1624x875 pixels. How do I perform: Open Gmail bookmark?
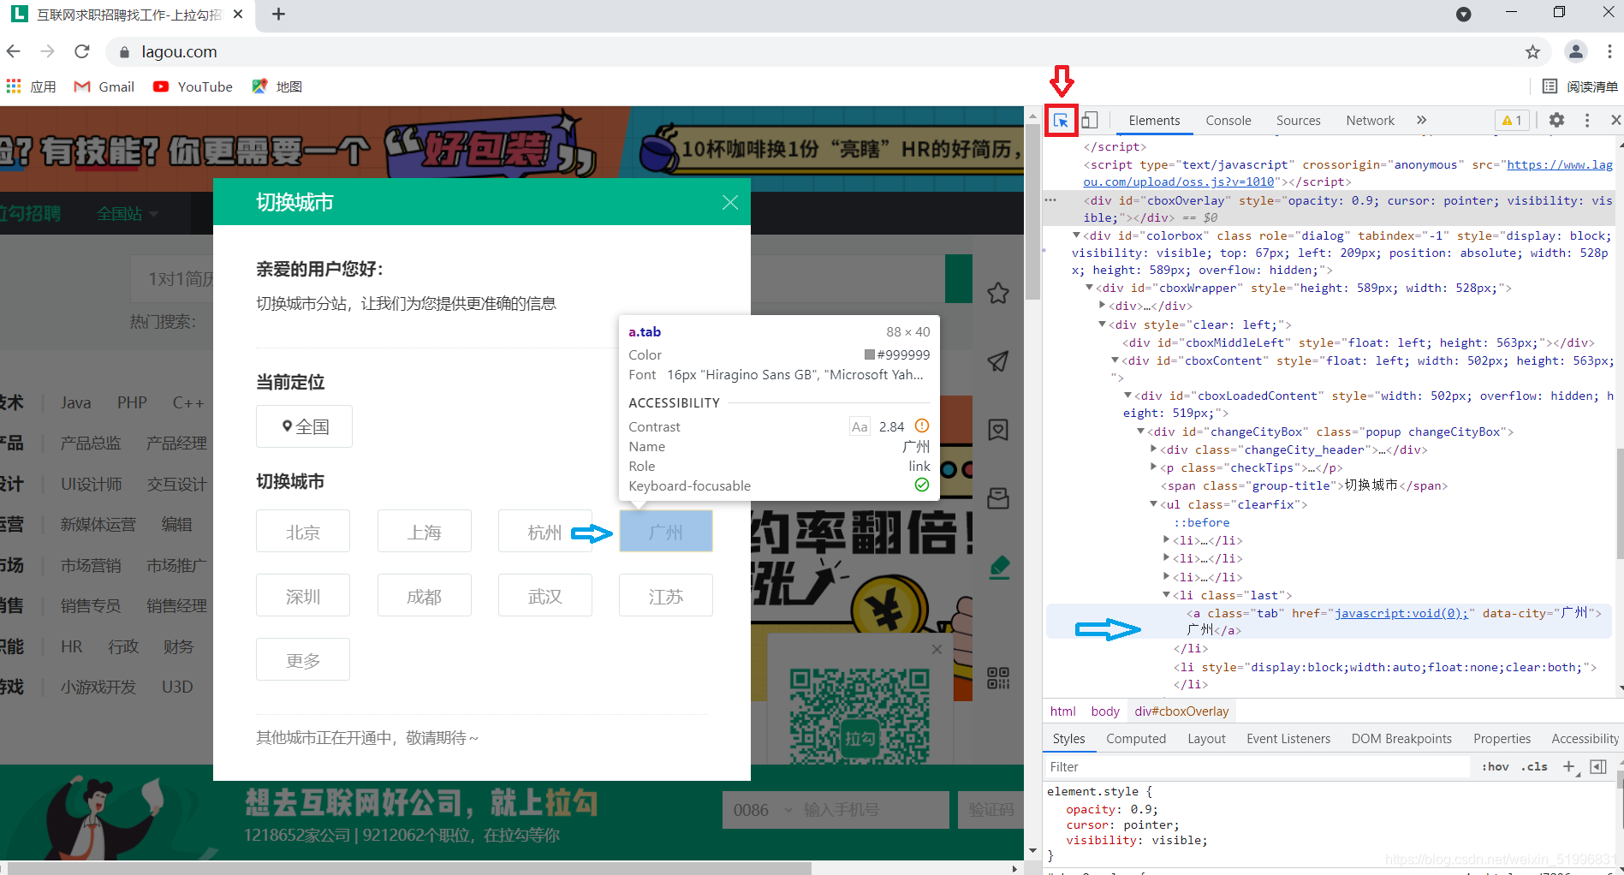point(104,86)
